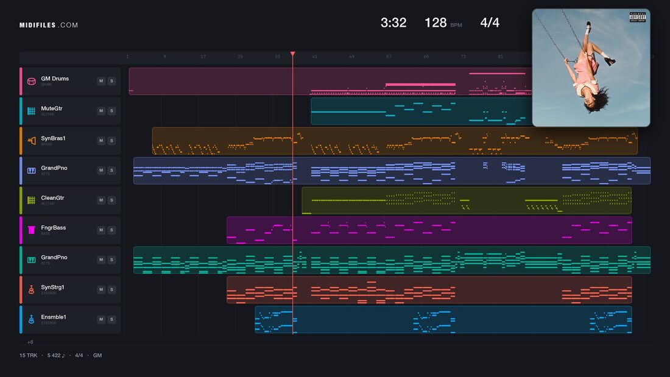Select the GM Drums MIDI clip
Screen dimensions: 670x377
(x=330, y=81)
